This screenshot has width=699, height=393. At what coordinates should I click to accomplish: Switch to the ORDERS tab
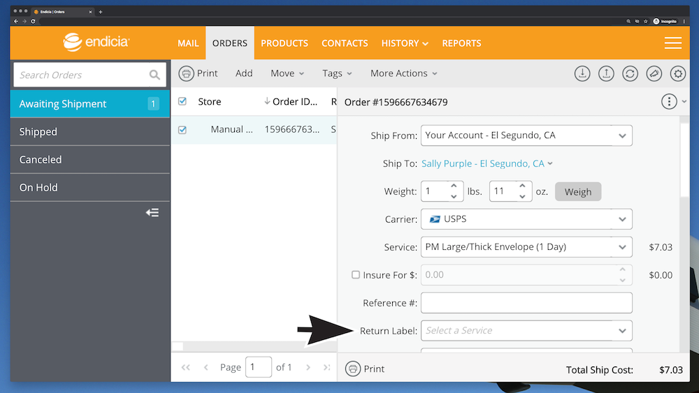click(x=229, y=43)
